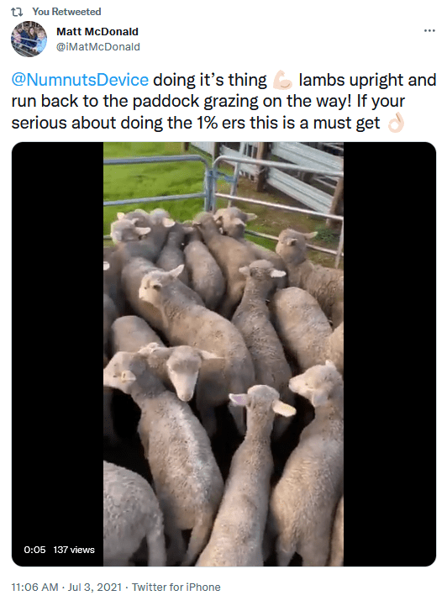This screenshot has height=606, width=447.
Task: Click the black bar right of the video
Action: [x=390, y=354]
